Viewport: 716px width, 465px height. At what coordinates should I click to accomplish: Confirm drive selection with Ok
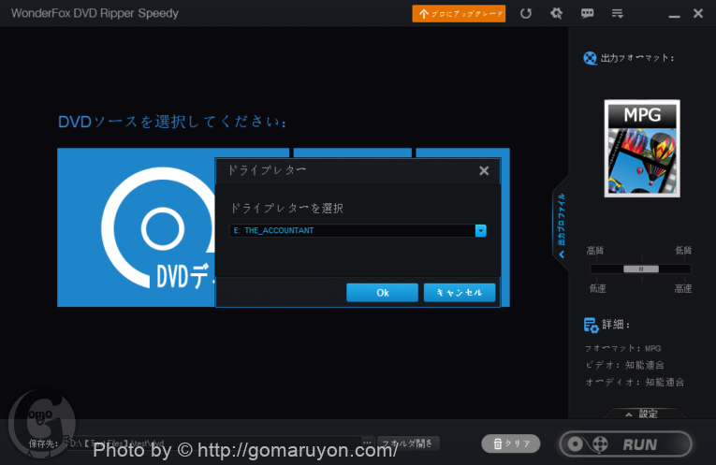(382, 293)
